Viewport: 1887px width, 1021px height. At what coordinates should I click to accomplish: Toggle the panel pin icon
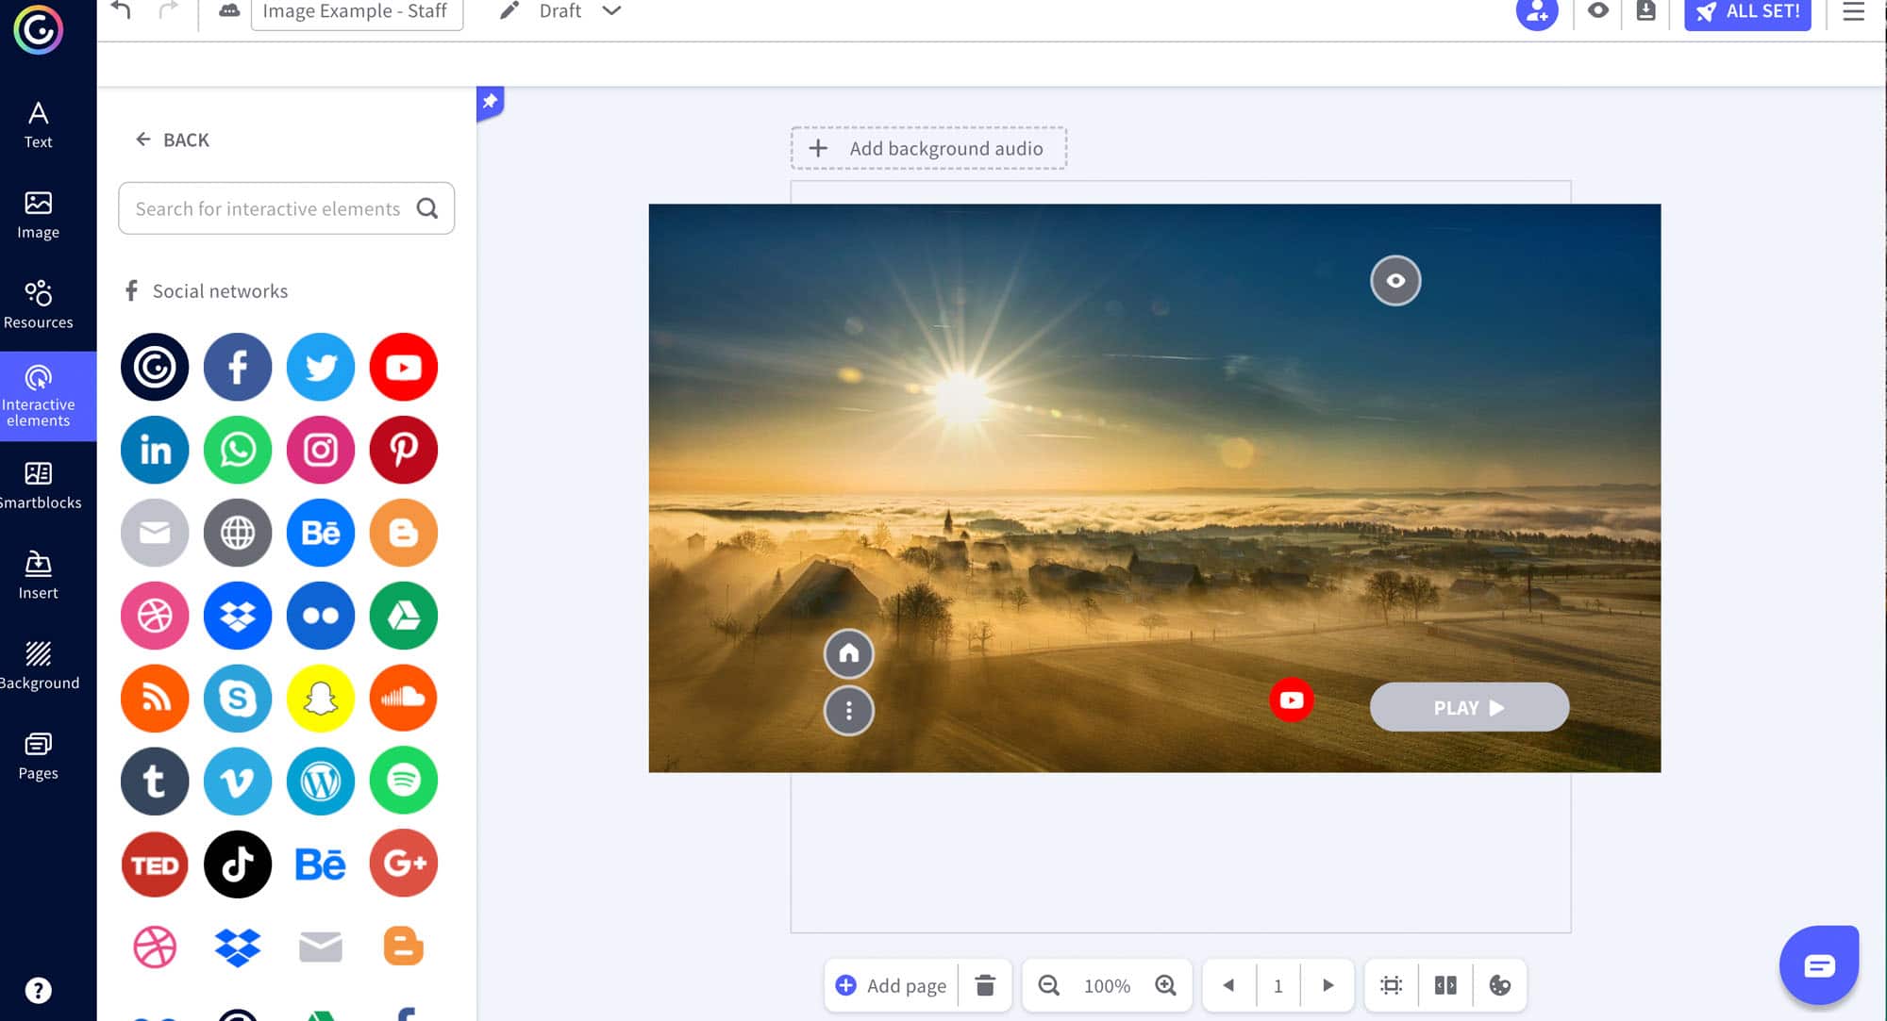490,102
